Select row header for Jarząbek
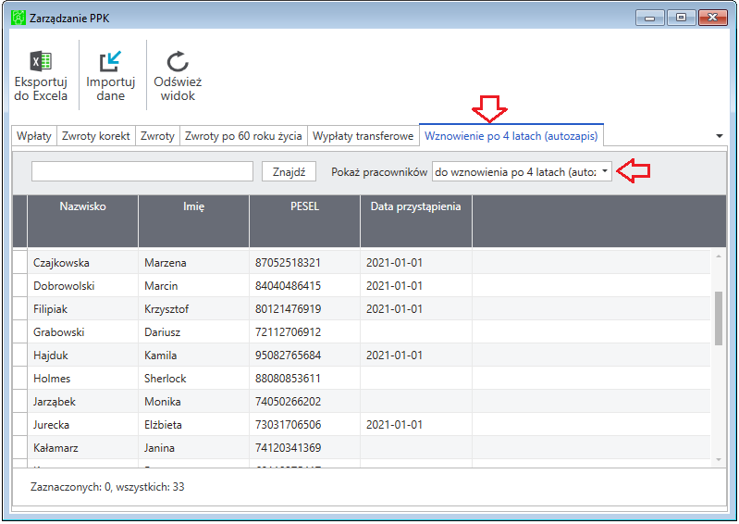 click(19, 401)
